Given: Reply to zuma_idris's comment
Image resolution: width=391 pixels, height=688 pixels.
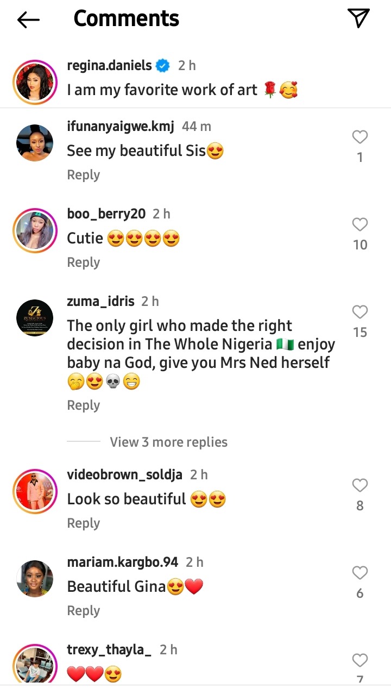Looking at the screenshot, I should click(83, 405).
